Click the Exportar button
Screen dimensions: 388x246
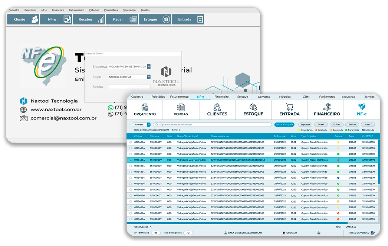305,125
